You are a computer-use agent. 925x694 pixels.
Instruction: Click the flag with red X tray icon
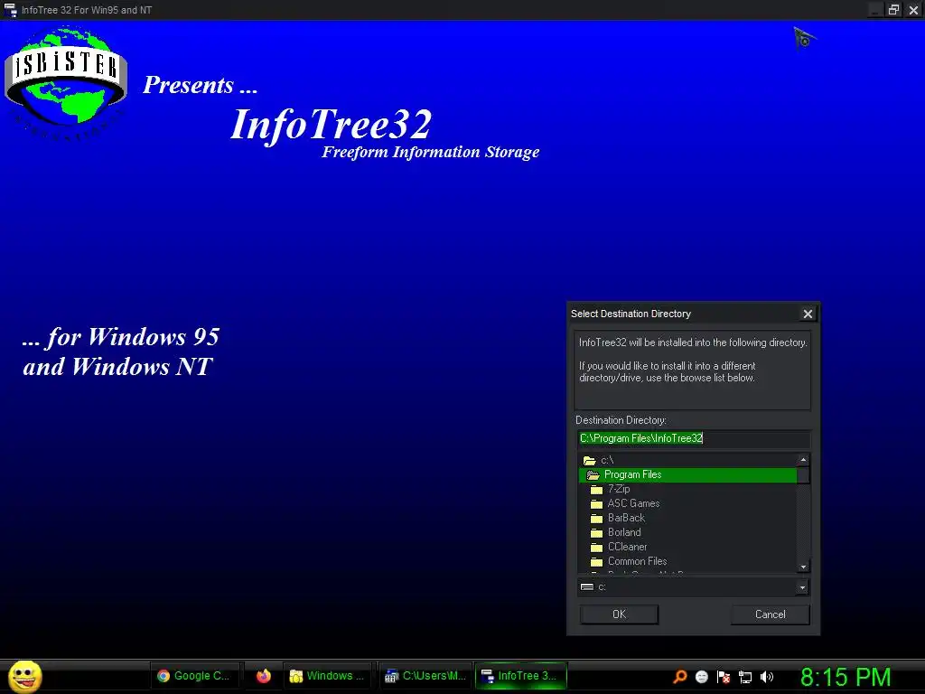[724, 677]
